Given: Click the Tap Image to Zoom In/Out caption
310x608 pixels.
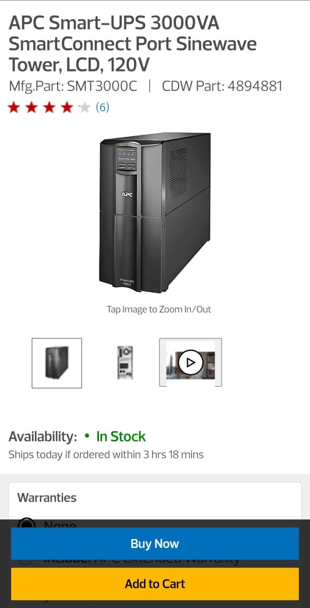Looking at the screenshot, I should [x=159, y=309].
